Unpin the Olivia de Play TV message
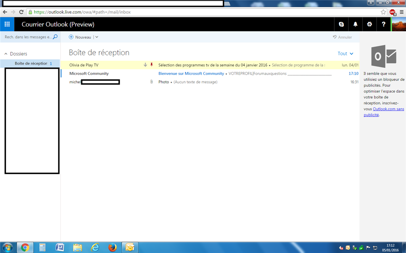This screenshot has height=253, width=406. (152, 65)
